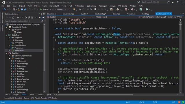Click editor split plus icon above scrollbar
Screen dimensions: 185x104
click(180, 20)
